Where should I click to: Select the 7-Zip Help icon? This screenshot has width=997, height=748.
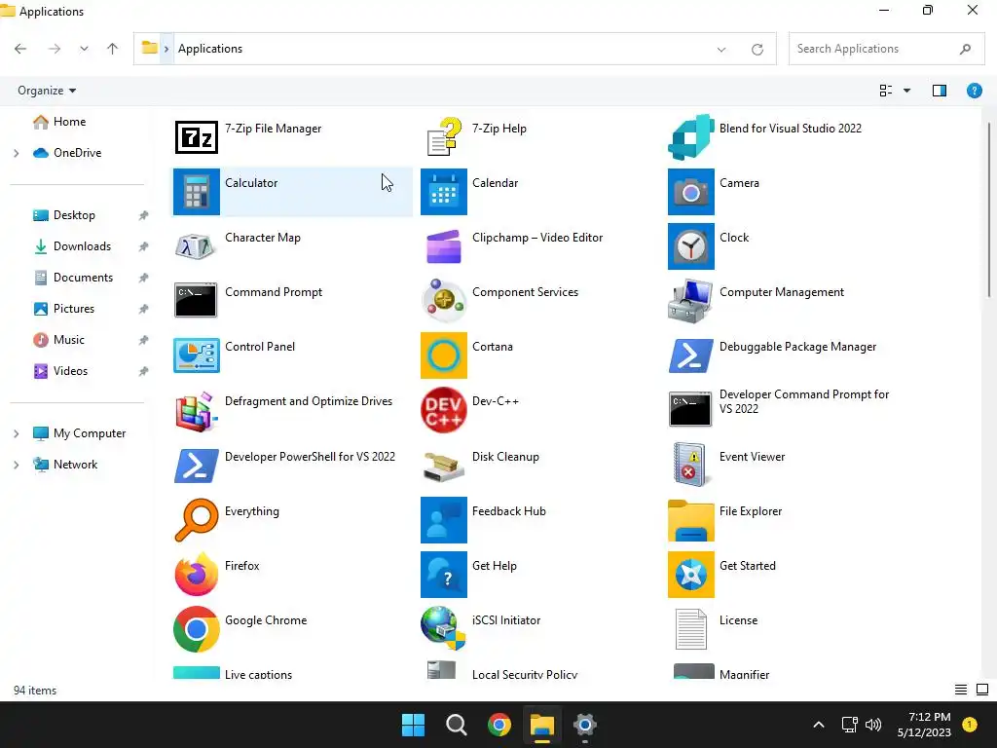pyautogui.click(x=444, y=136)
